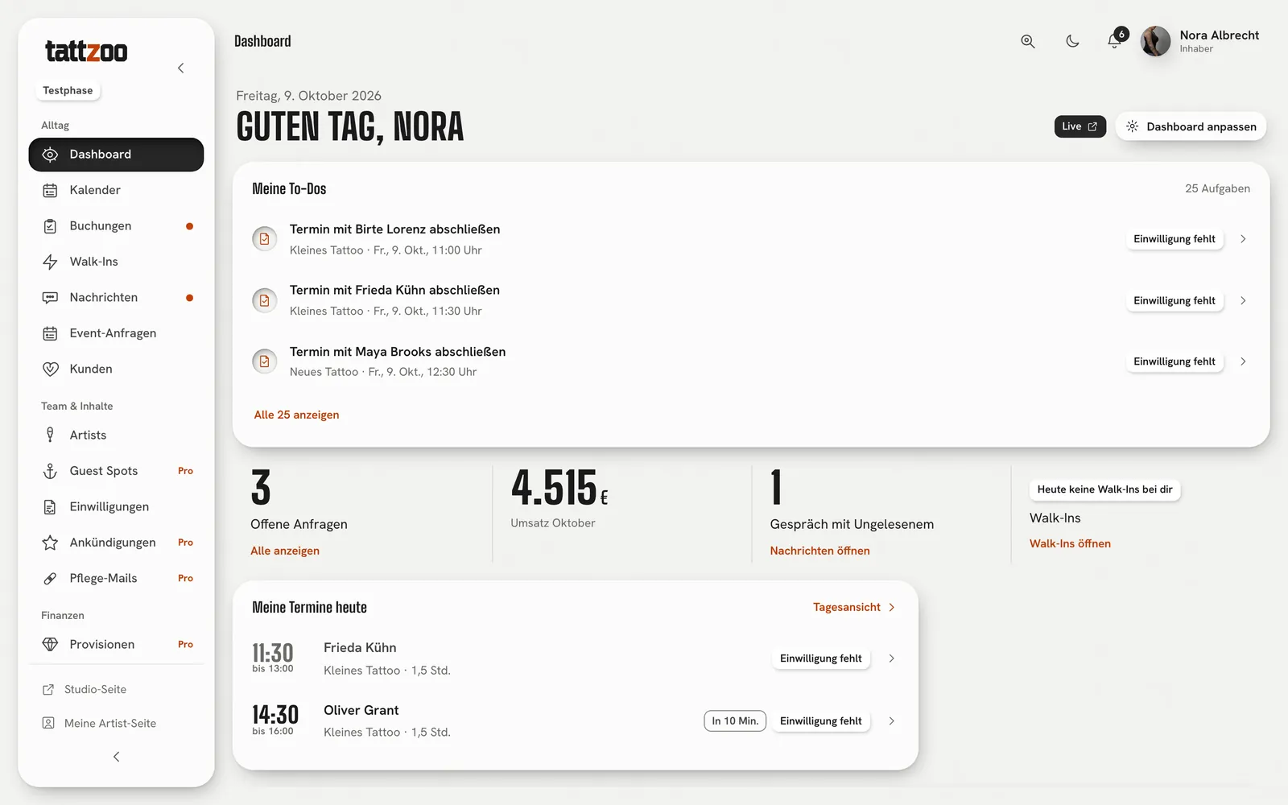Click the Artists tattoo-machine icon
The image size is (1288, 805).
50,436
